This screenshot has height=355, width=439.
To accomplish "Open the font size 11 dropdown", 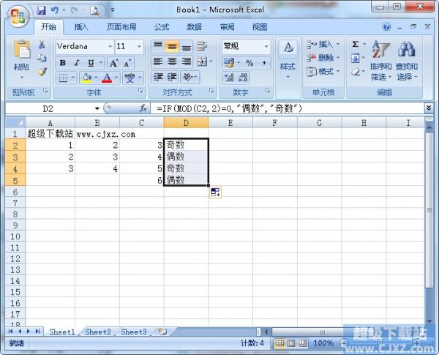I will (x=139, y=47).
